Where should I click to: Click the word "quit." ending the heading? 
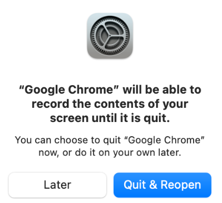(x=157, y=119)
